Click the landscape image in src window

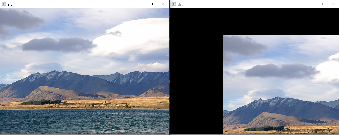85,71
